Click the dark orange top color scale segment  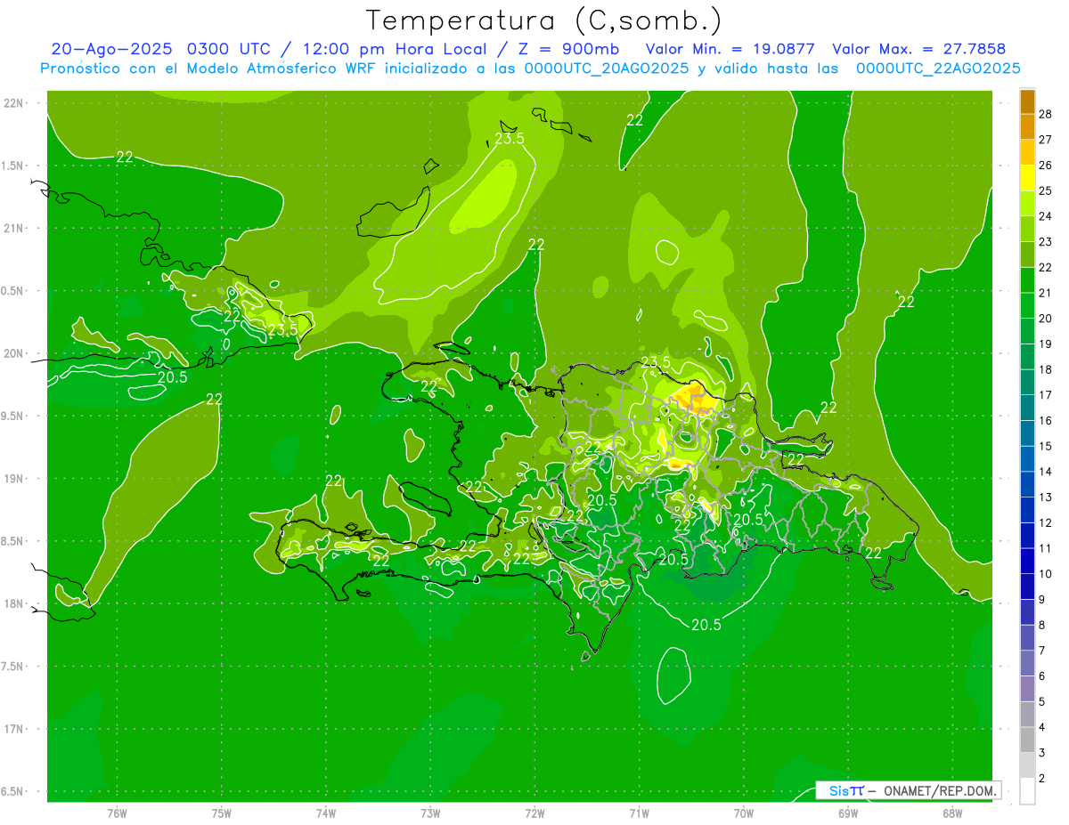[1027, 101]
